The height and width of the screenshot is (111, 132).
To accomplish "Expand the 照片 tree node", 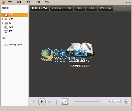I will tap(3, 23).
